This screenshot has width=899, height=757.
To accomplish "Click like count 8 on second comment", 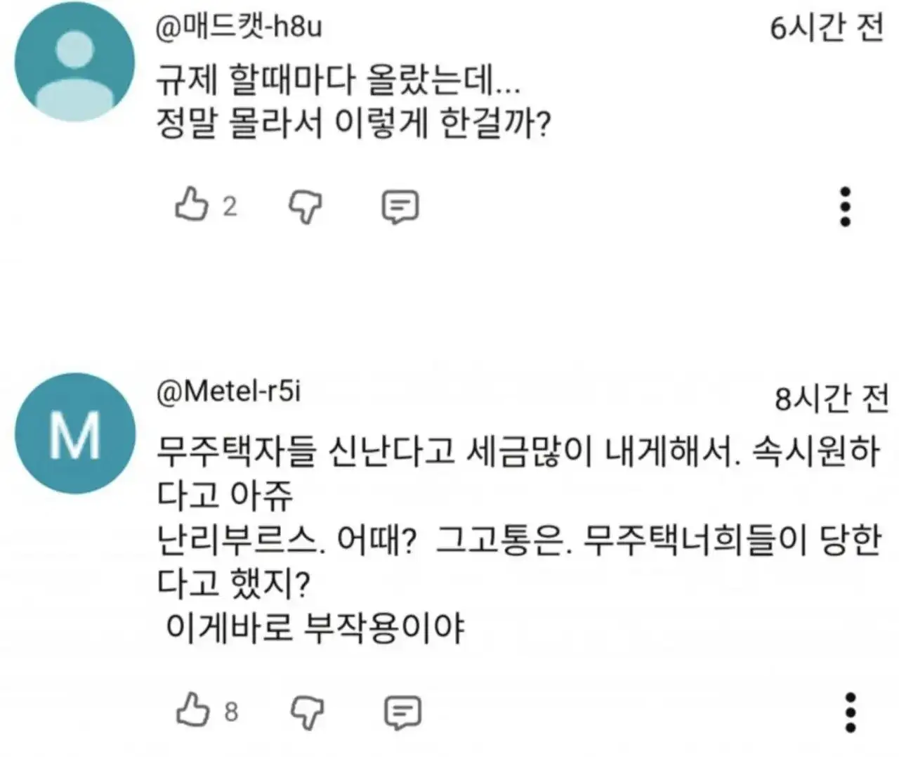I will 232,712.
